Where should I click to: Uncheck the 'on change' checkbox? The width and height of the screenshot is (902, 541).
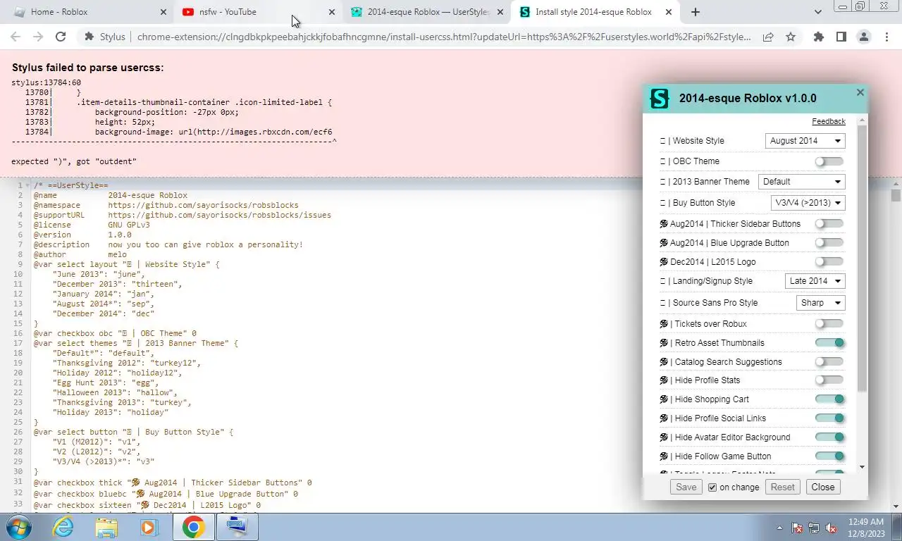[x=712, y=487]
